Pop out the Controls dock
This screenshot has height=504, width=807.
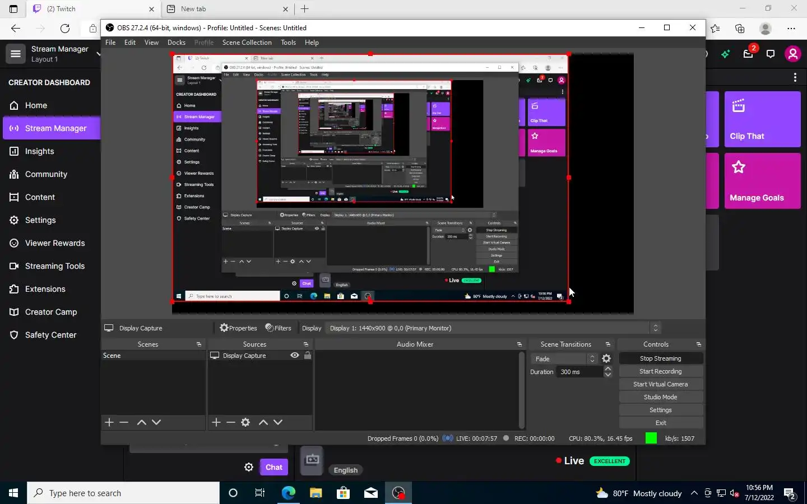click(699, 344)
